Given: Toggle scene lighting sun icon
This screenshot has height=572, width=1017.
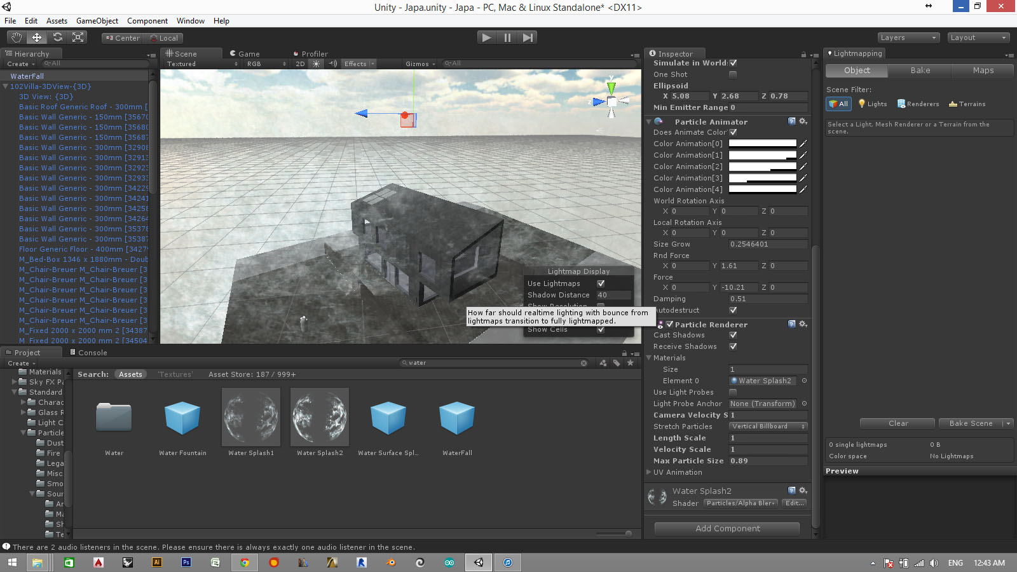Looking at the screenshot, I should point(316,64).
